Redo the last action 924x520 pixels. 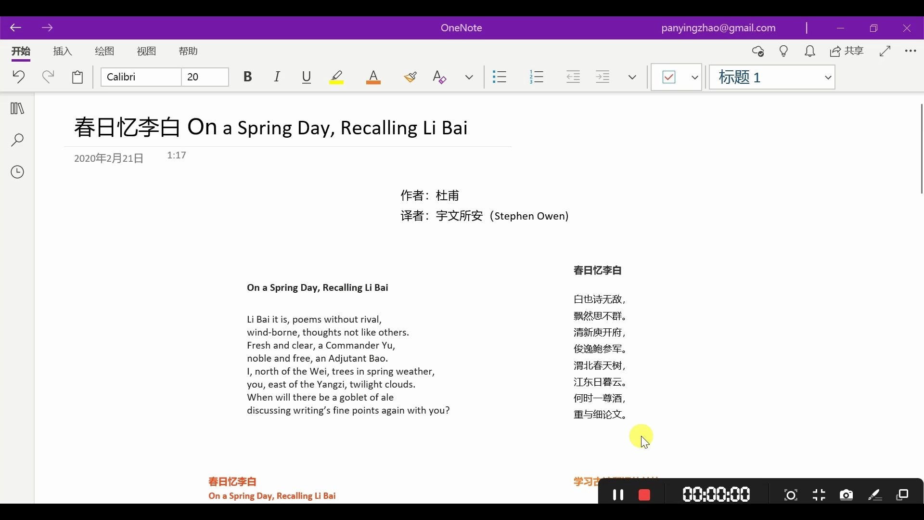tap(48, 77)
